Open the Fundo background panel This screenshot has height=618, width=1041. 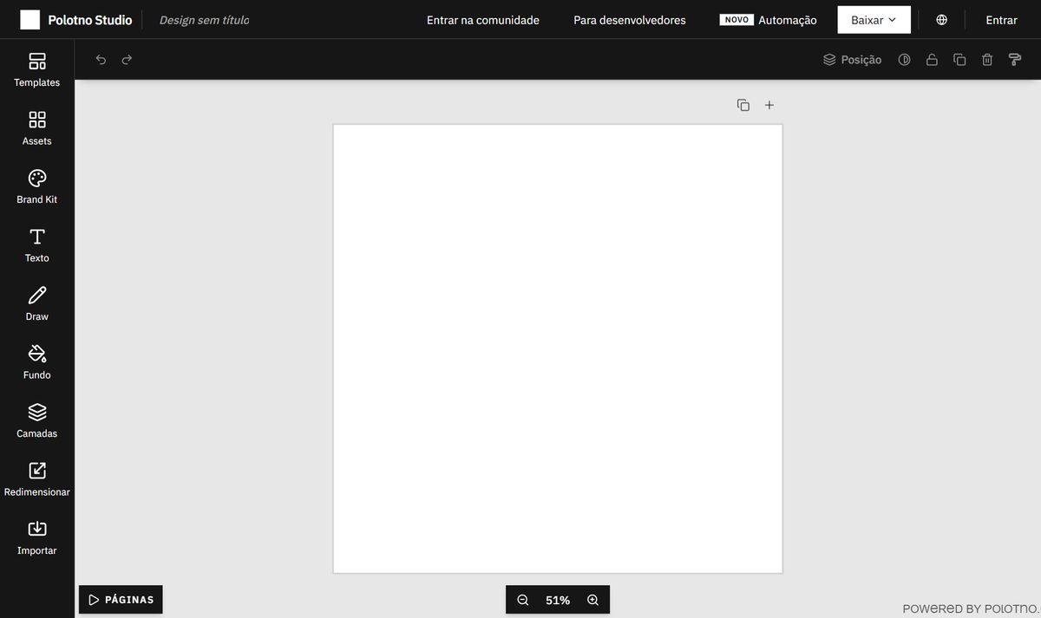(x=37, y=362)
